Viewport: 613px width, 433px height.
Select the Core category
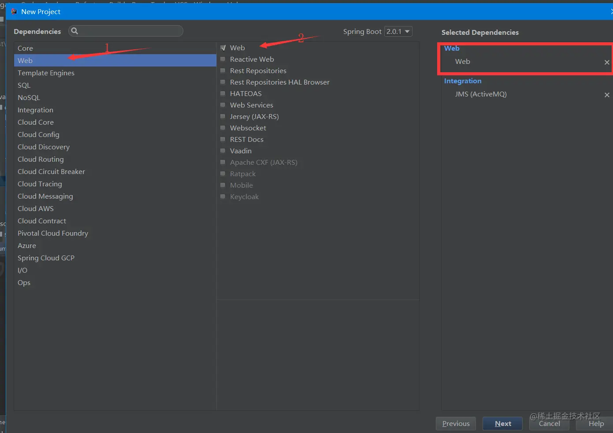115,48
